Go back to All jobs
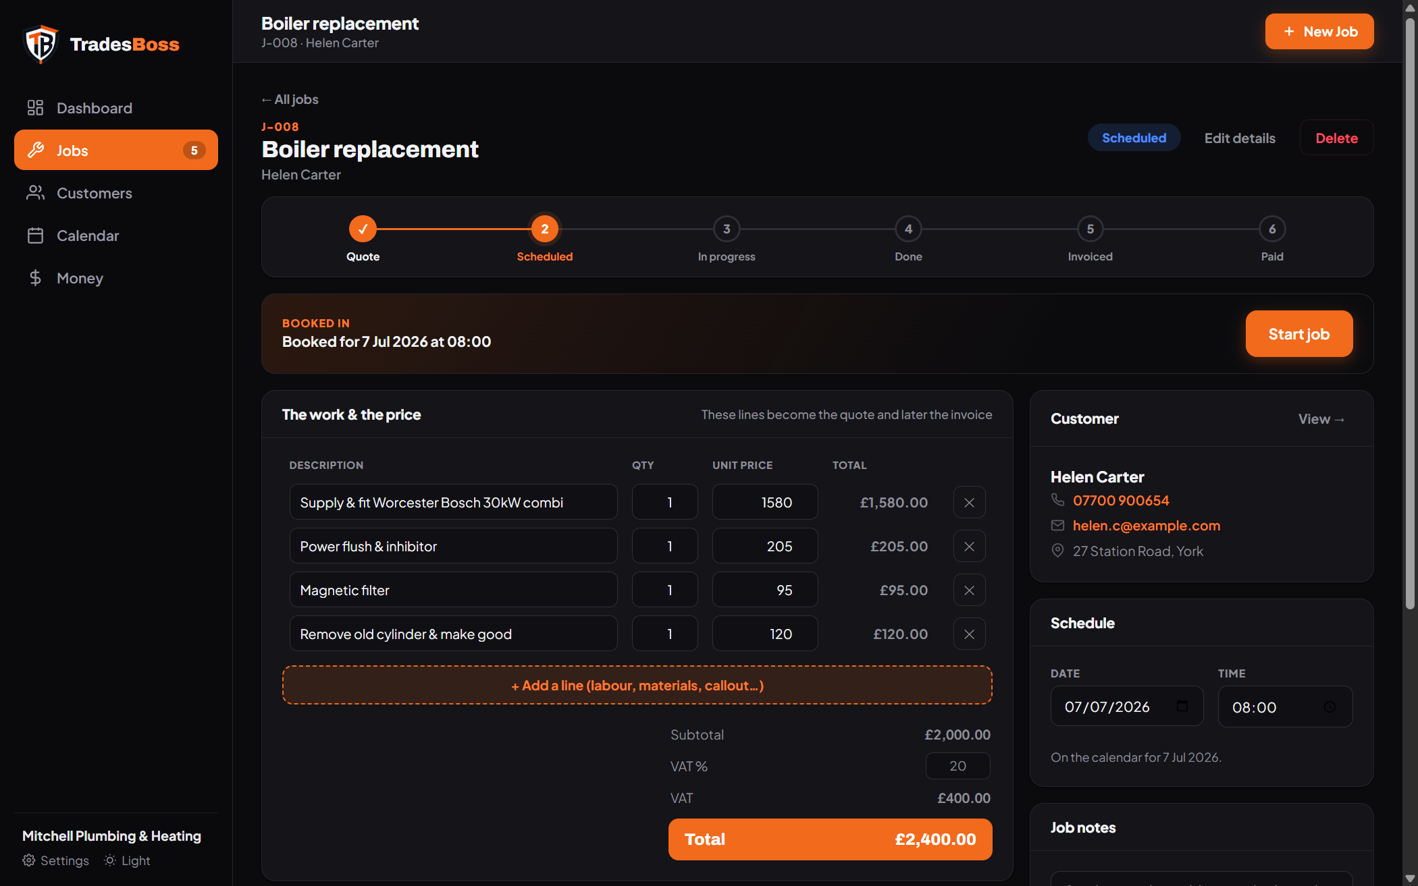The height and width of the screenshot is (886, 1418). 290,99
